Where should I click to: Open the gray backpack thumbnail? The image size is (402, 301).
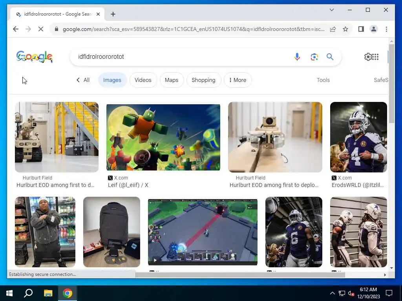(x=111, y=232)
